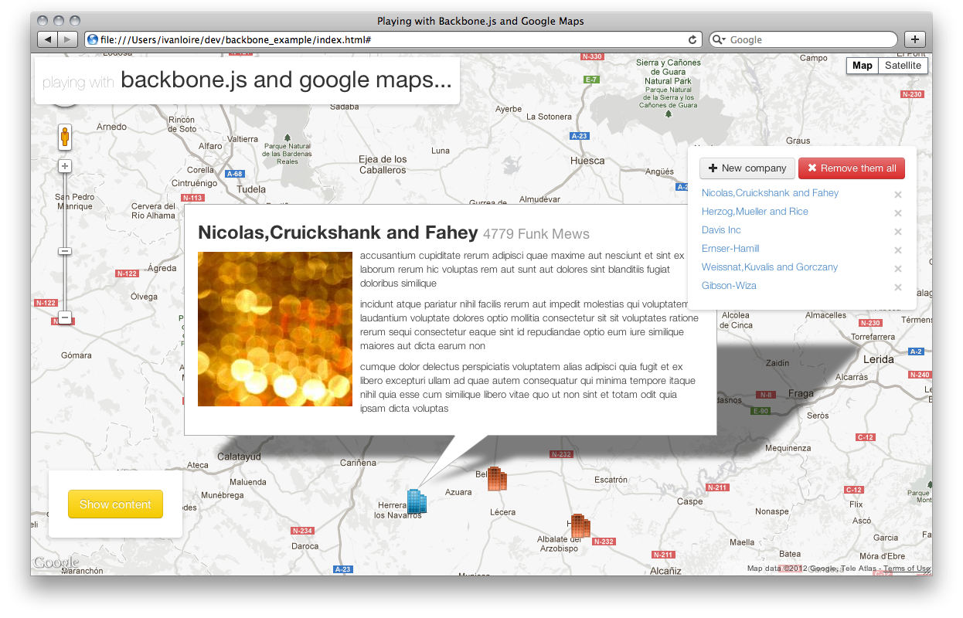This screenshot has width=963, height=618.
Task: Zoom out with the map minus button
Action: [x=66, y=317]
